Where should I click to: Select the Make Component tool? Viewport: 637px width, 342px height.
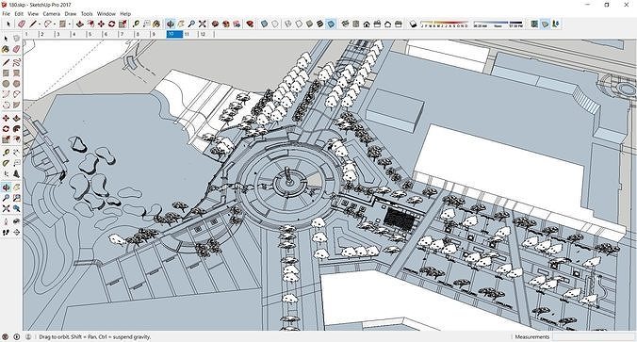click(16, 39)
